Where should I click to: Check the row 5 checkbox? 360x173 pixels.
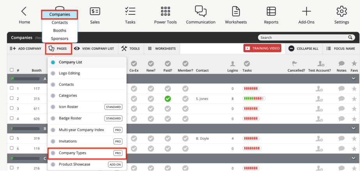[x=12, y=138]
